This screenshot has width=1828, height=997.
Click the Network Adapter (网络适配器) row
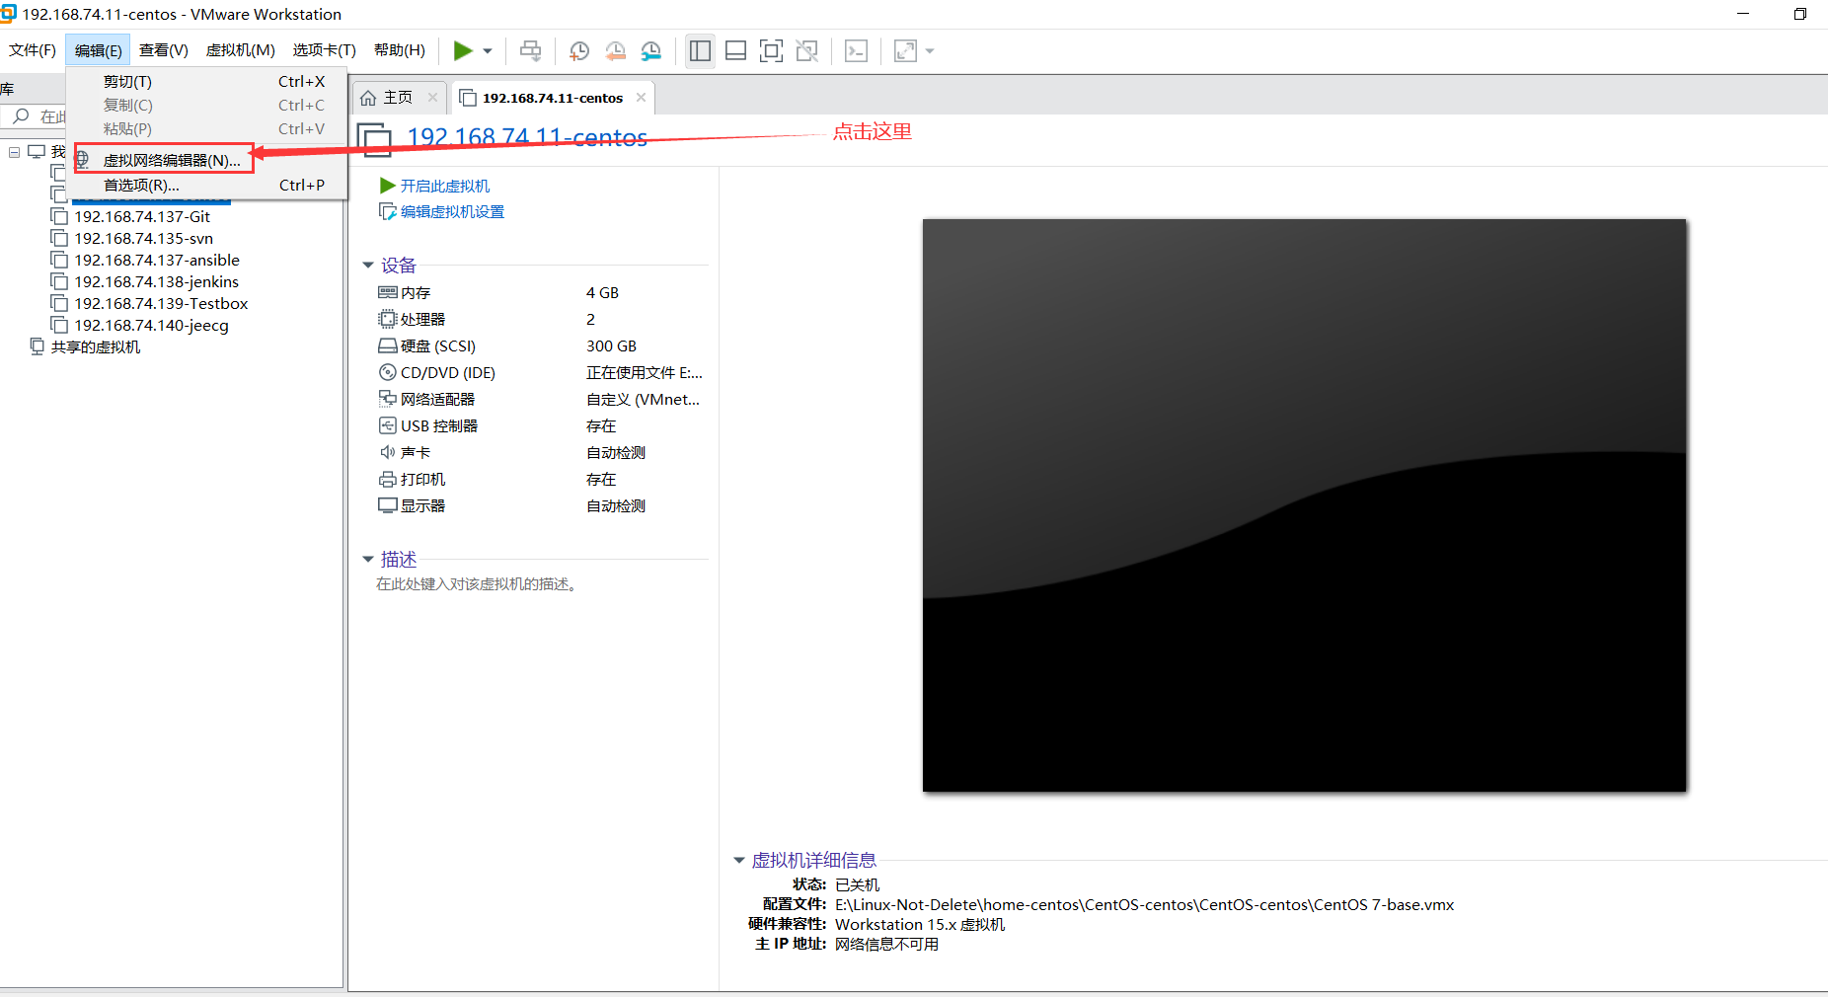(x=541, y=399)
